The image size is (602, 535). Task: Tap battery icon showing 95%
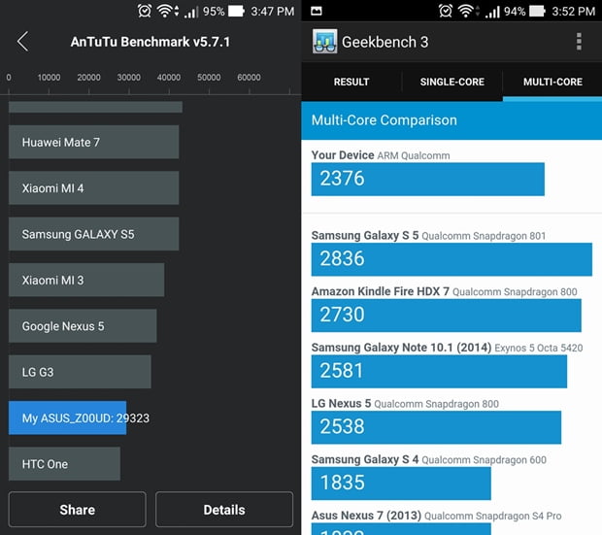(237, 11)
